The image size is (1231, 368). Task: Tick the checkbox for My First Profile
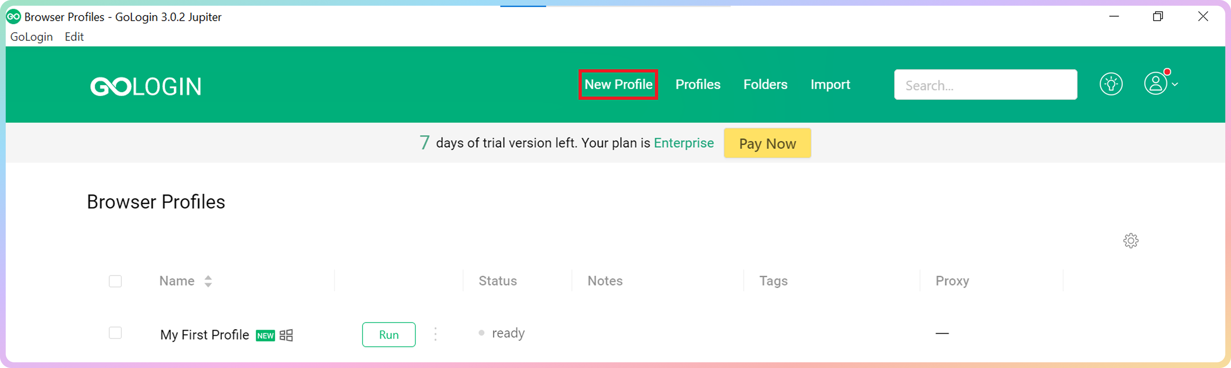[x=115, y=333]
